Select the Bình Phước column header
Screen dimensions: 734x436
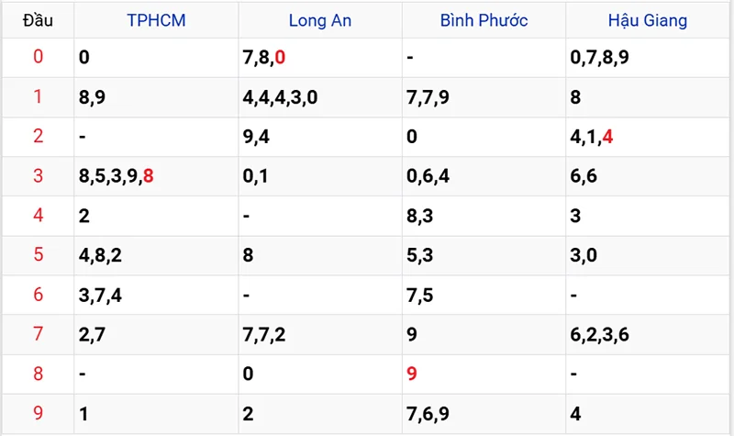pyautogui.click(x=484, y=20)
